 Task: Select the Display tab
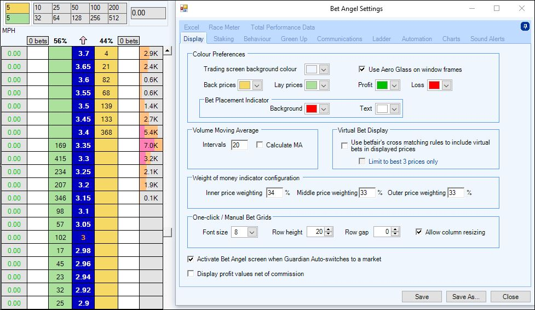point(193,38)
